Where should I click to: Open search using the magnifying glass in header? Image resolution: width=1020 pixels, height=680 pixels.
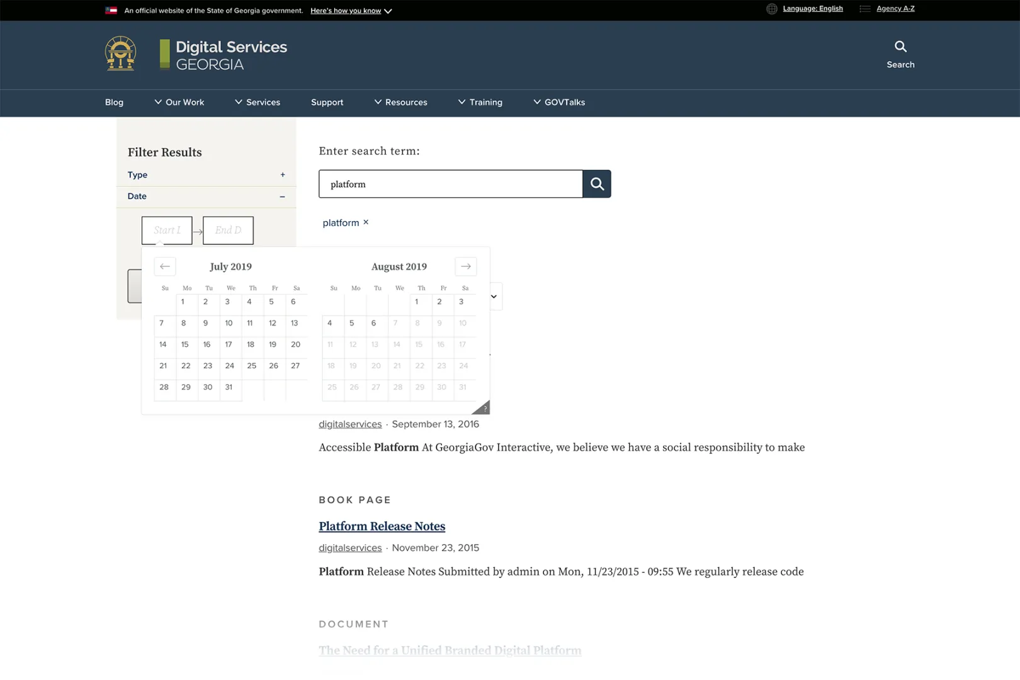[900, 47]
